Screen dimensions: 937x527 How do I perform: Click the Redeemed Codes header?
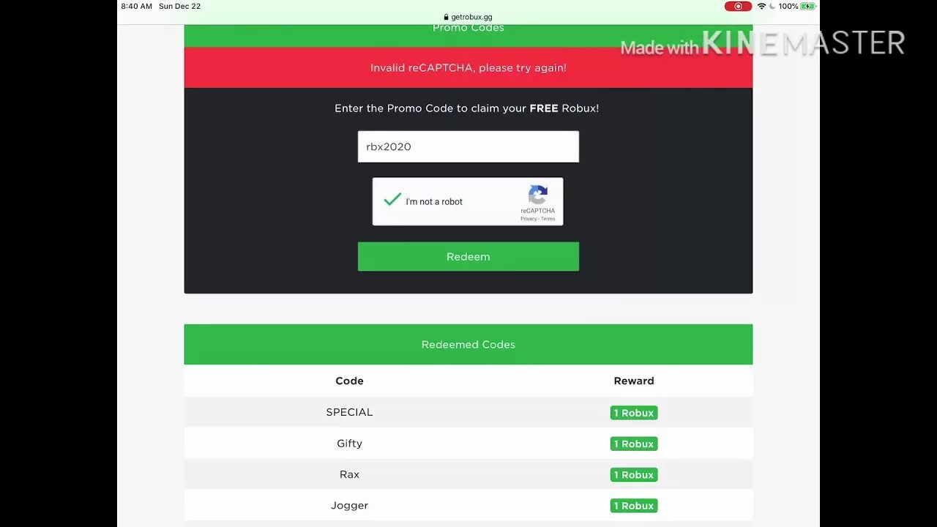[468, 344]
